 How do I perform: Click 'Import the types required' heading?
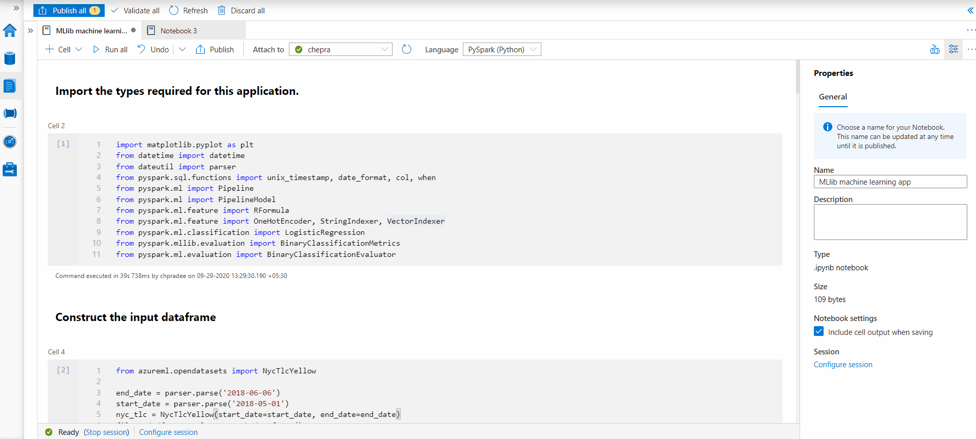tap(177, 91)
